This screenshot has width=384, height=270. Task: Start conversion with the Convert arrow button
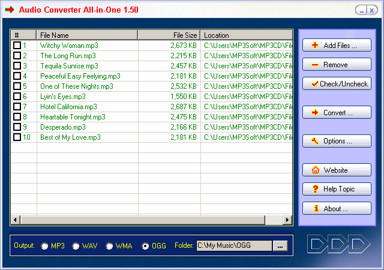coord(337,113)
